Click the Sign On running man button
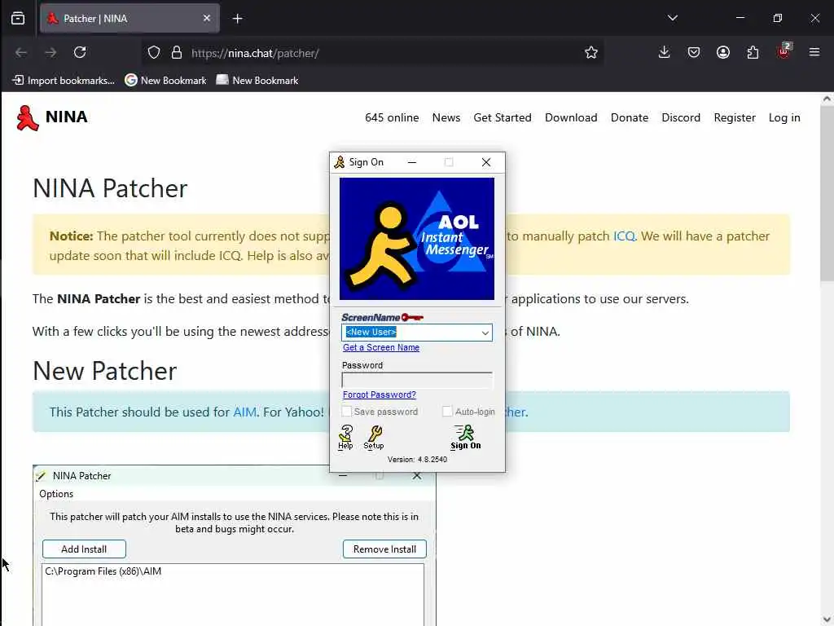The image size is (834, 626). coord(465,437)
